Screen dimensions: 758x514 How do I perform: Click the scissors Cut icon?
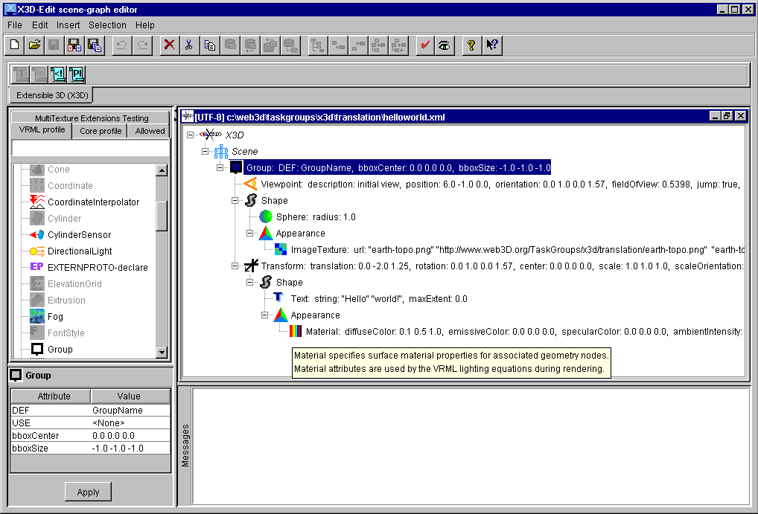pos(189,45)
